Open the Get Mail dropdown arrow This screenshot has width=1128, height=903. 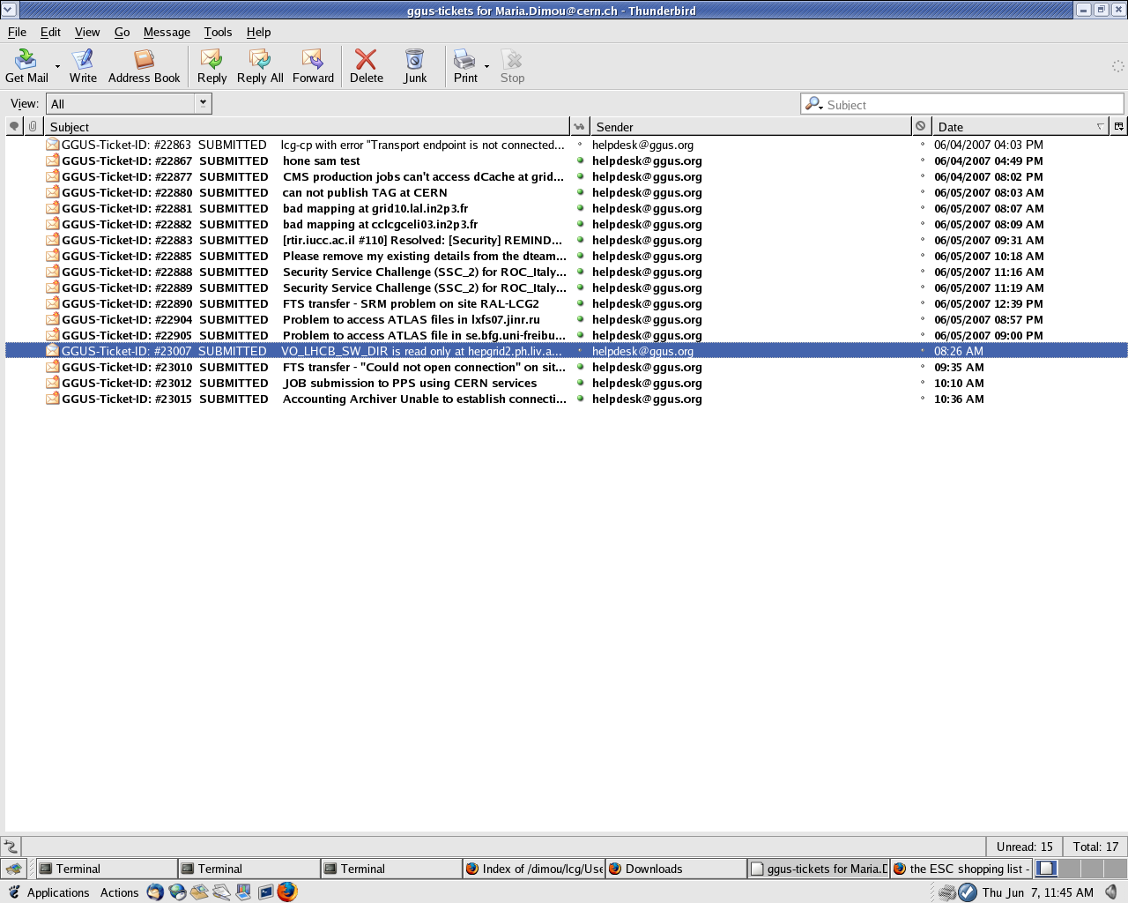coord(58,66)
